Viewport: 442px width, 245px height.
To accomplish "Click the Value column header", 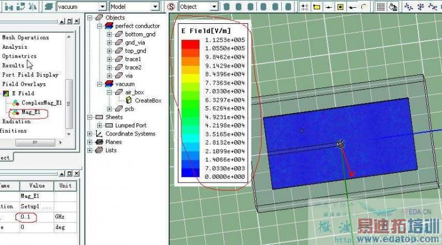I will click(x=37, y=186).
